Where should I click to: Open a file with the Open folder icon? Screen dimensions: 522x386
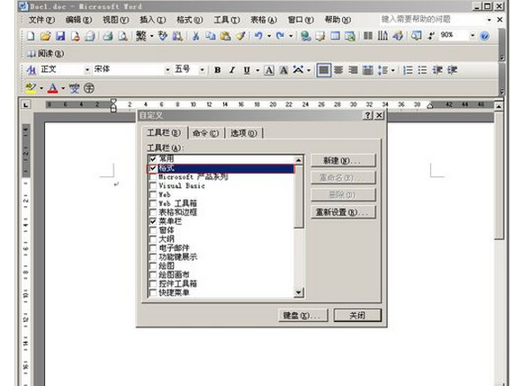45,36
